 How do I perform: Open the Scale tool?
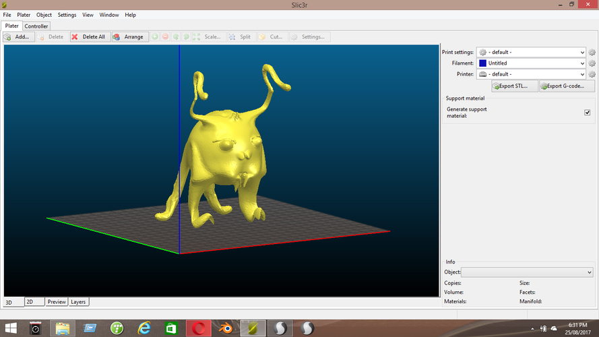pyautogui.click(x=208, y=36)
